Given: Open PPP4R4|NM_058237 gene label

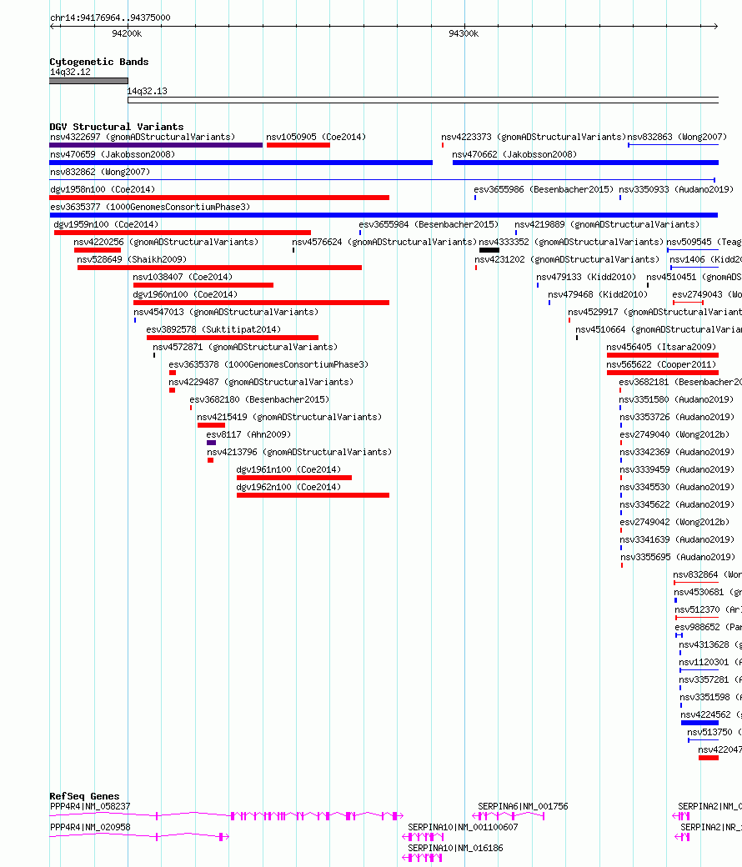Looking at the screenshot, I should point(90,807).
